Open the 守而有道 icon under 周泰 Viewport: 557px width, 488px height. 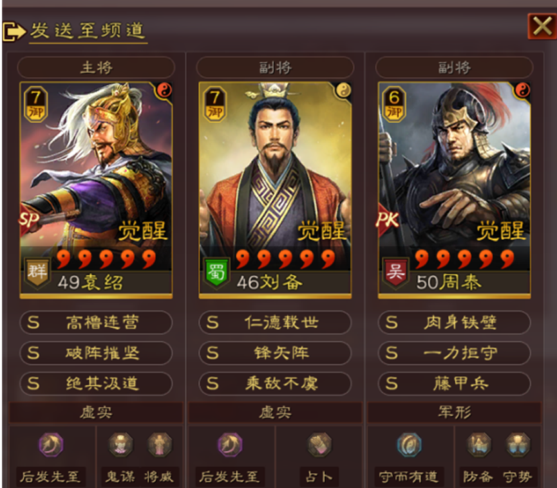[x=410, y=444]
